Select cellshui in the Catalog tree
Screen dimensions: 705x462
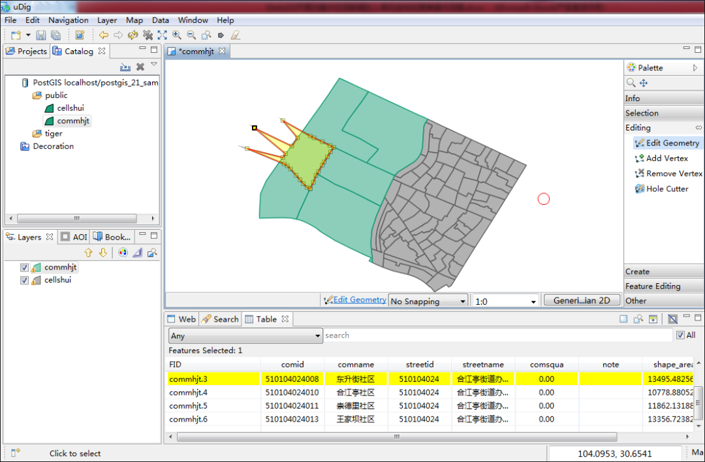[70, 108]
